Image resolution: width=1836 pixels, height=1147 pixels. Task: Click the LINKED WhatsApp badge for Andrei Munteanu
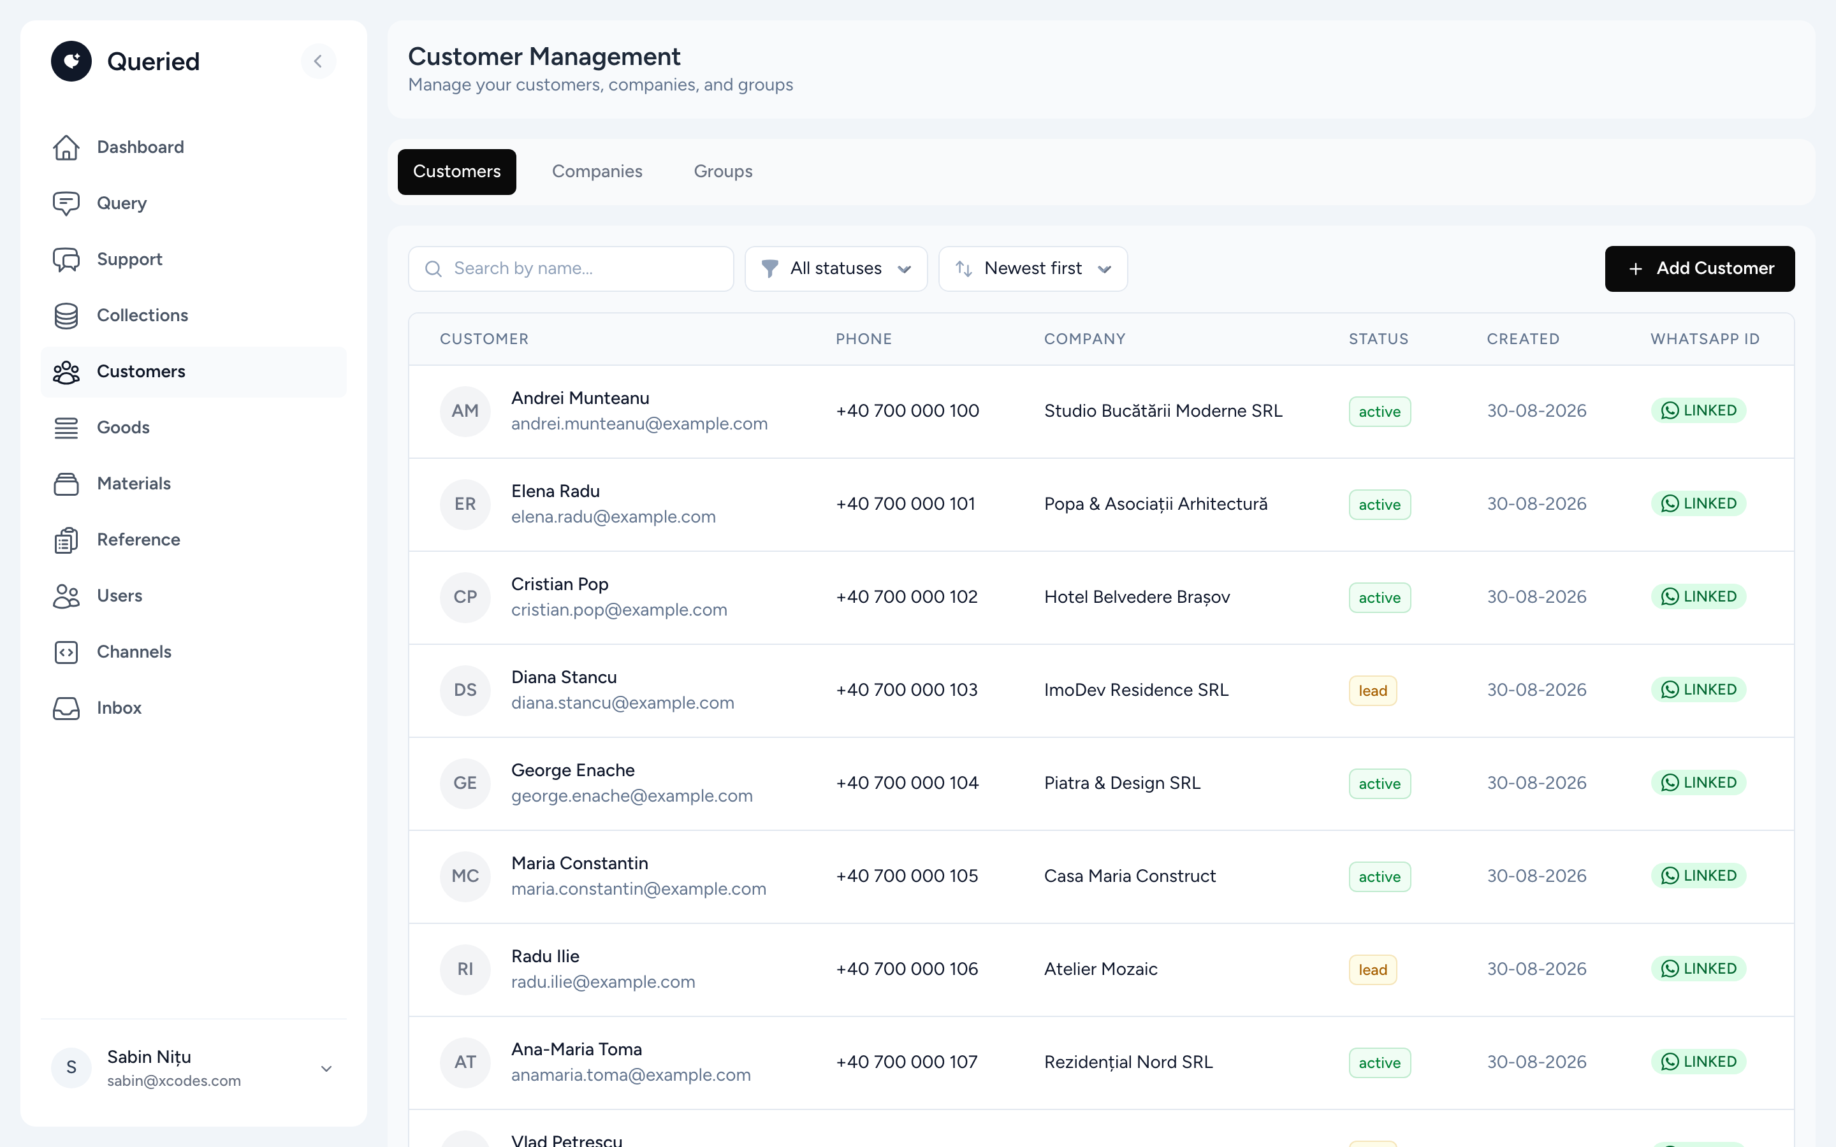pyautogui.click(x=1699, y=410)
